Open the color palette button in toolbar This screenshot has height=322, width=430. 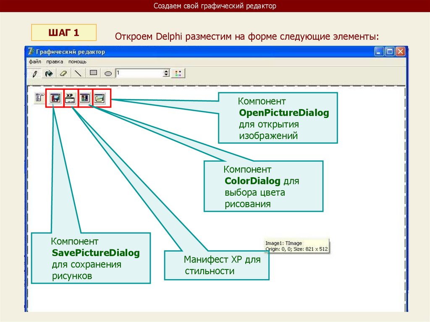(x=178, y=73)
